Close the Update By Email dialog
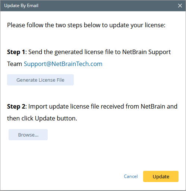This screenshot has width=186, height=191. coord(180,6)
